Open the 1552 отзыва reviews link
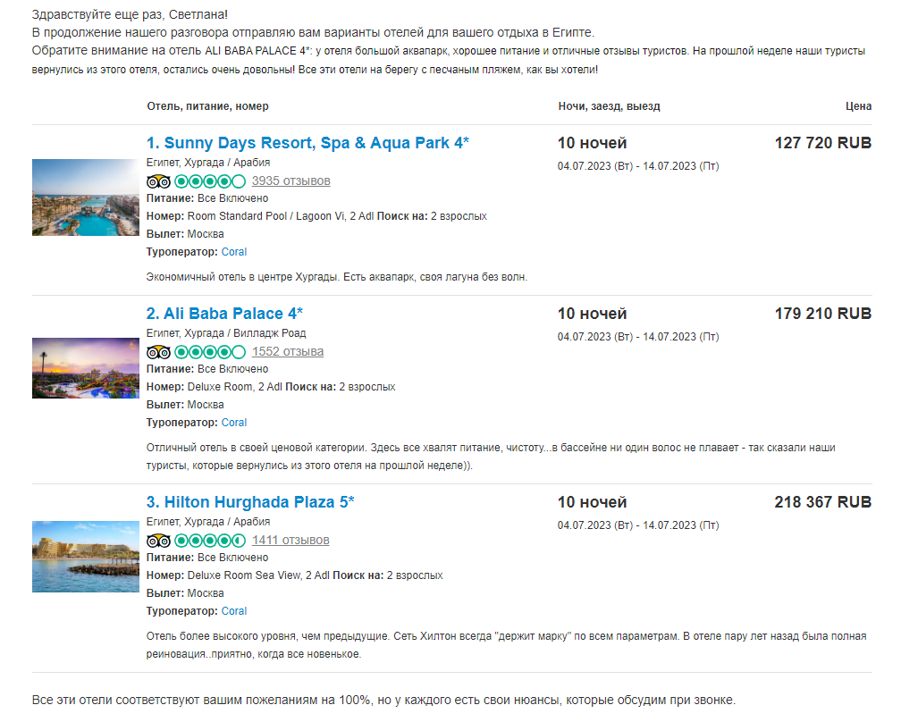The height and width of the screenshot is (722, 901). click(x=287, y=351)
